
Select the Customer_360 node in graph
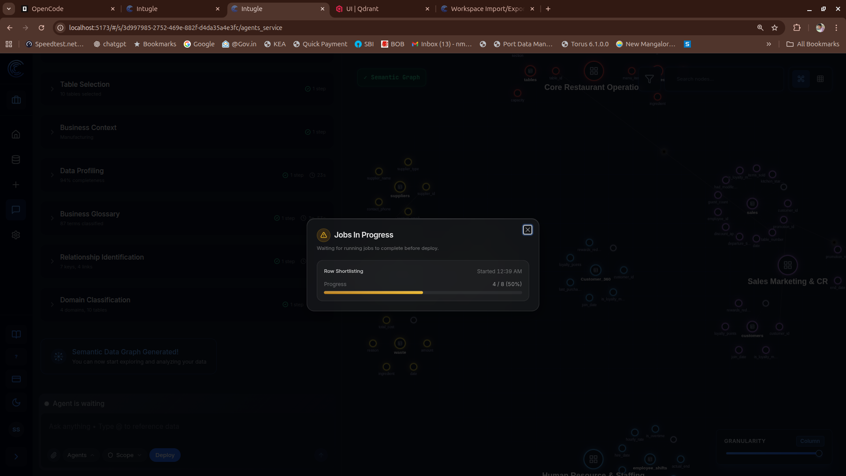tap(596, 270)
